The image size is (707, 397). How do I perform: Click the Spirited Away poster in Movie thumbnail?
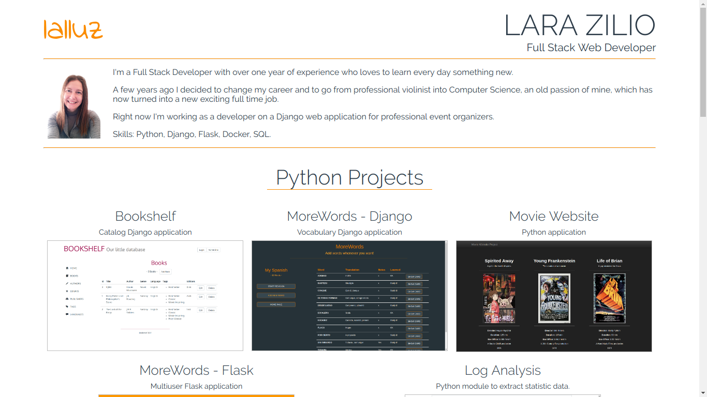pos(499,298)
